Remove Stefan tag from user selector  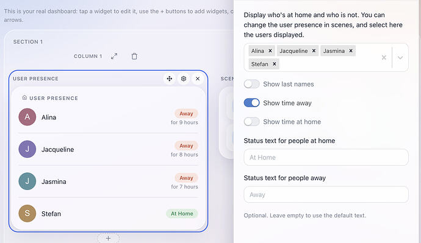click(x=274, y=64)
